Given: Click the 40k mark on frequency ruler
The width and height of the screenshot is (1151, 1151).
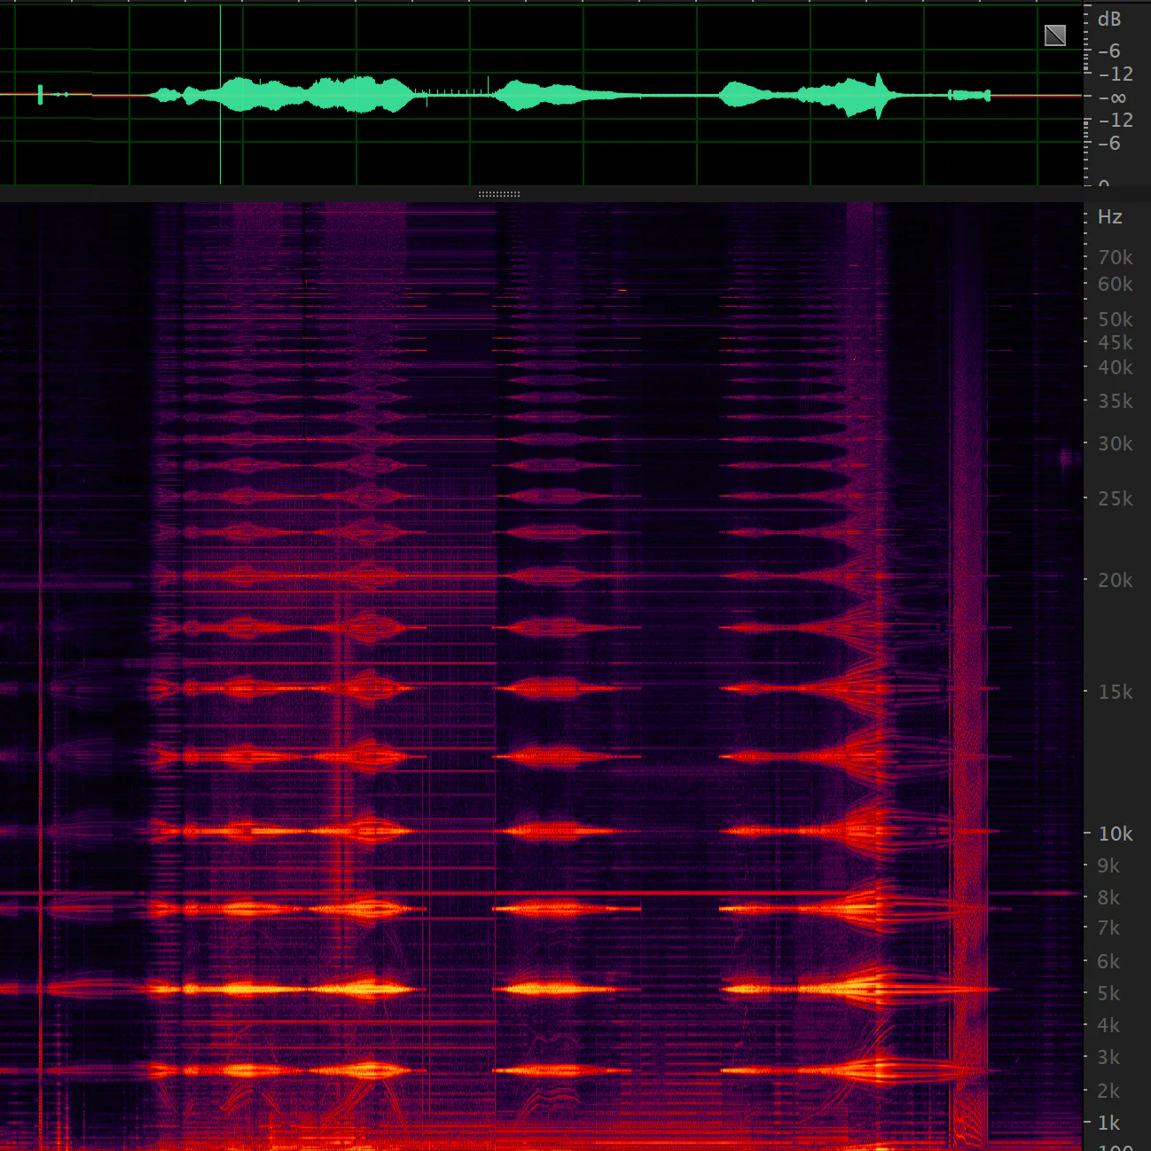Looking at the screenshot, I should coord(1115,367).
